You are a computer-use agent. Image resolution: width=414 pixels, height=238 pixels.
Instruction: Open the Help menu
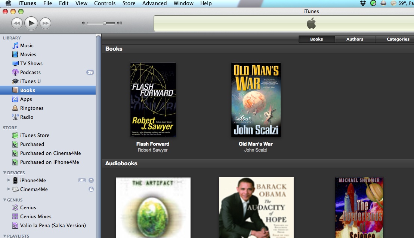tap(206, 3)
